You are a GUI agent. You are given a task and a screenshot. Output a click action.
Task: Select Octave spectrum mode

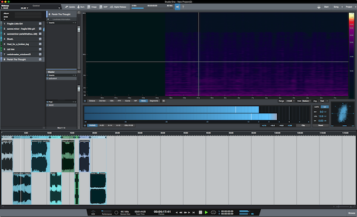click(x=92, y=101)
